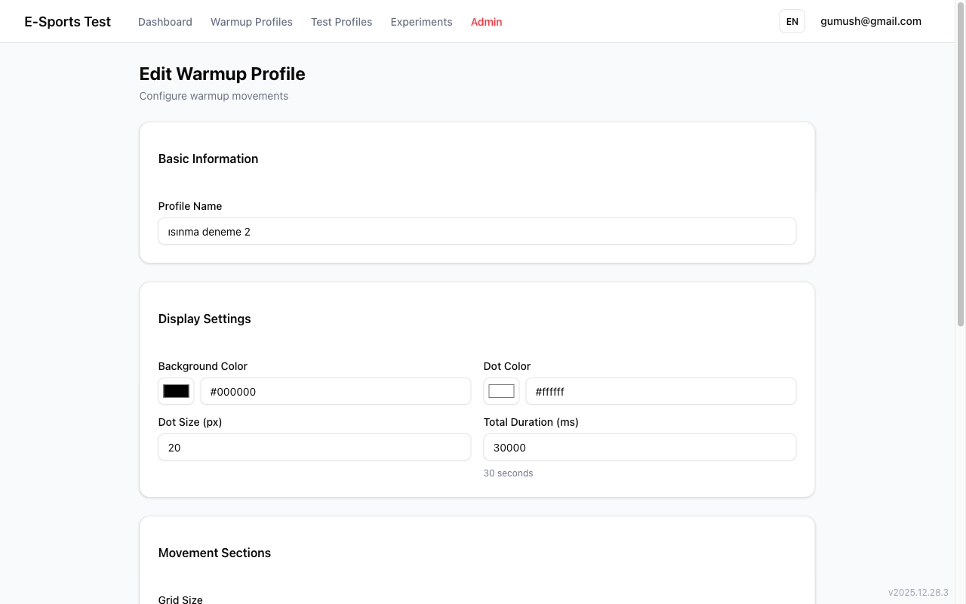The image size is (966, 604).
Task: Click the Background Color label
Action: (x=202, y=366)
